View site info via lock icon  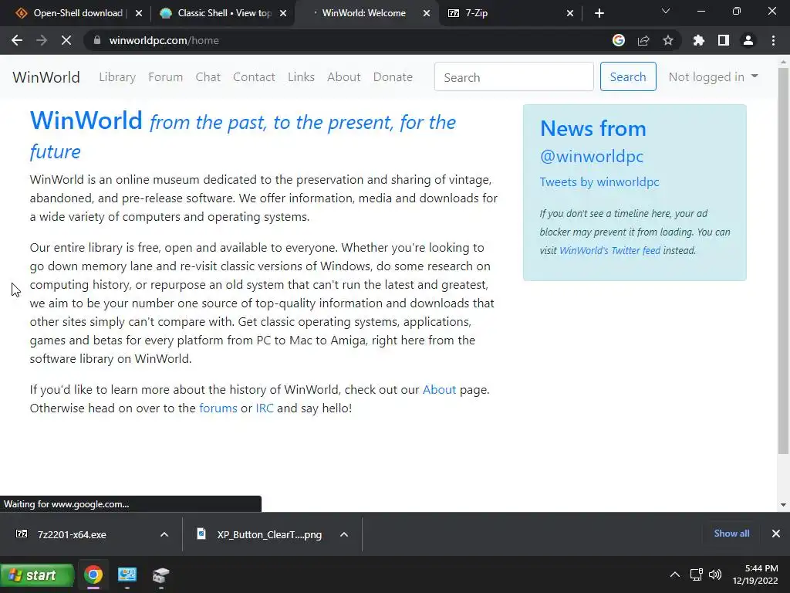[97, 40]
